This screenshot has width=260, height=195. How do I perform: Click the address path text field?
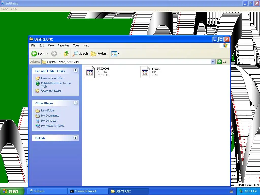tap(126, 62)
